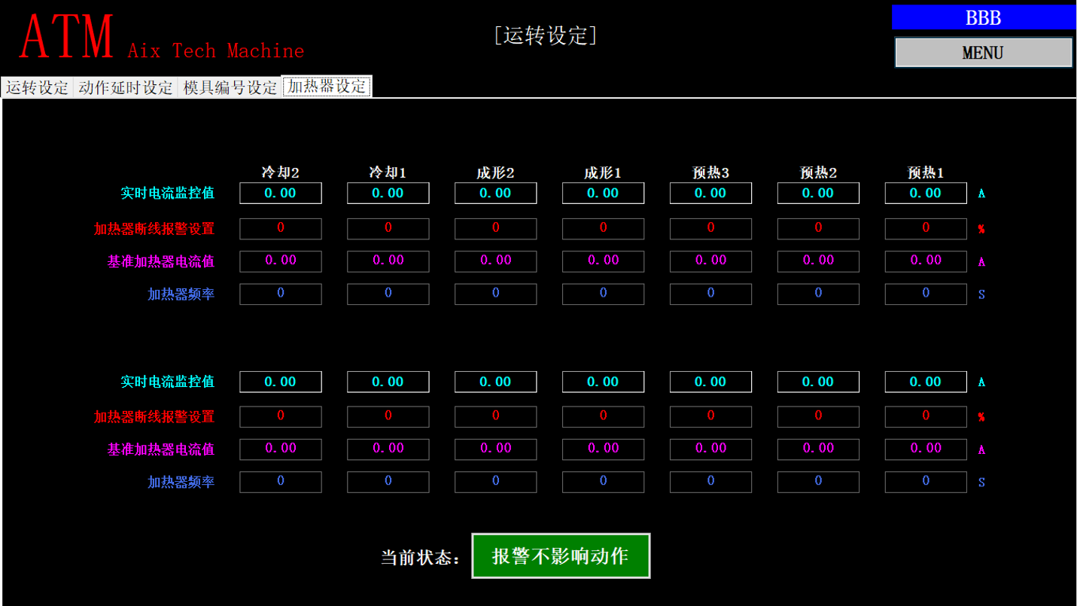Click 成形2 base heater current value field

(x=495, y=261)
